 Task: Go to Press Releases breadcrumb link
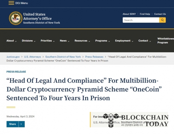(x=94, y=57)
